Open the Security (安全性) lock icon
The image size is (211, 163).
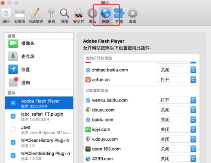point(79,13)
